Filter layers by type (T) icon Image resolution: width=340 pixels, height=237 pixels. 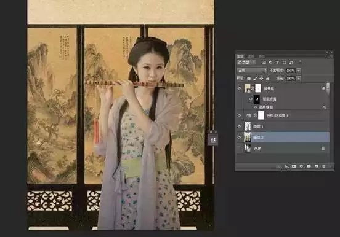(x=277, y=62)
